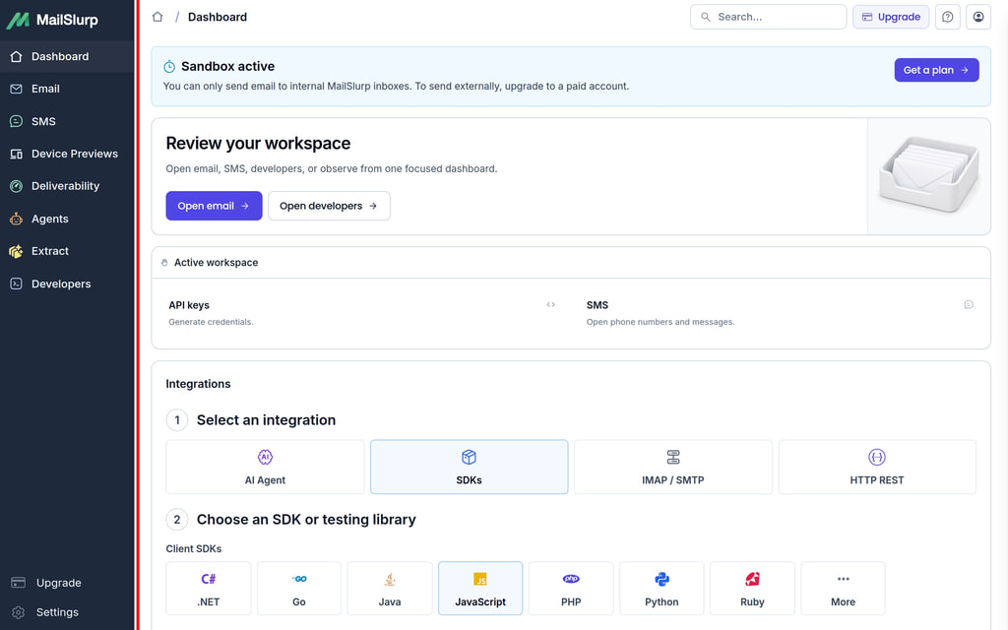Image resolution: width=1008 pixels, height=630 pixels.
Task: Click the Integrations section title
Action: (198, 384)
